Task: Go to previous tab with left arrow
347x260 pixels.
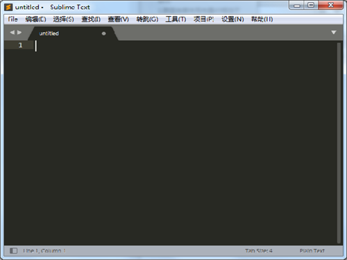Action: (x=12, y=33)
